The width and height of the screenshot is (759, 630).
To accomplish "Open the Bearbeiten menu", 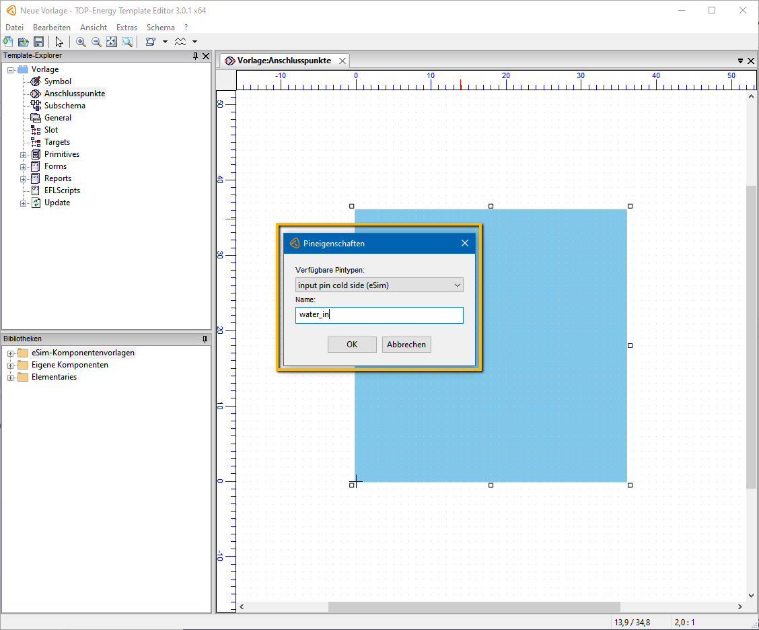I will 52,28.
